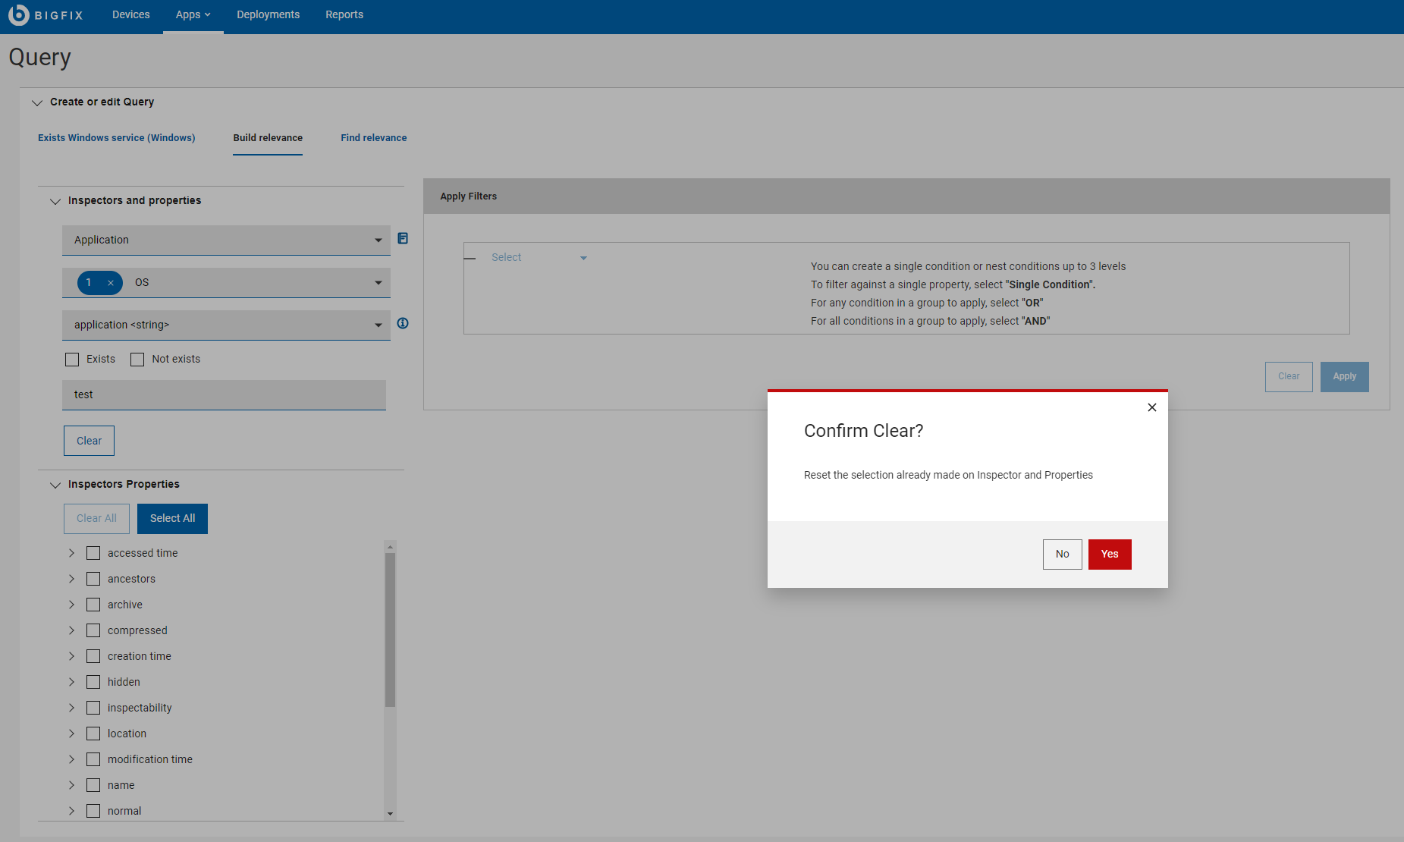1404x842 pixels.
Task: Tick the Exists checkbox
Action: click(x=73, y=360)
